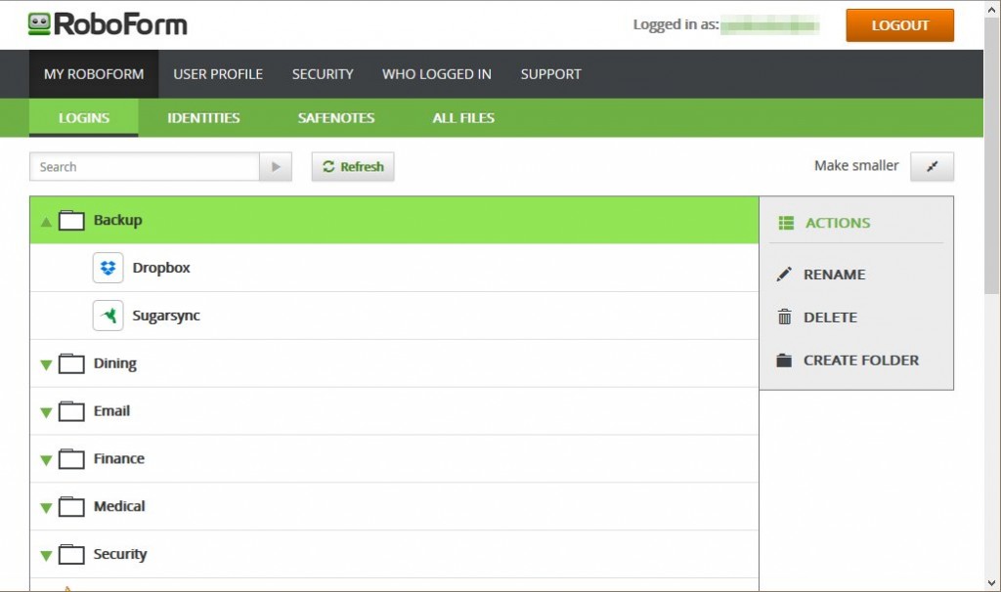
Task: Click the CREATE FOLDER action label
Action: [x=861, y=359]
